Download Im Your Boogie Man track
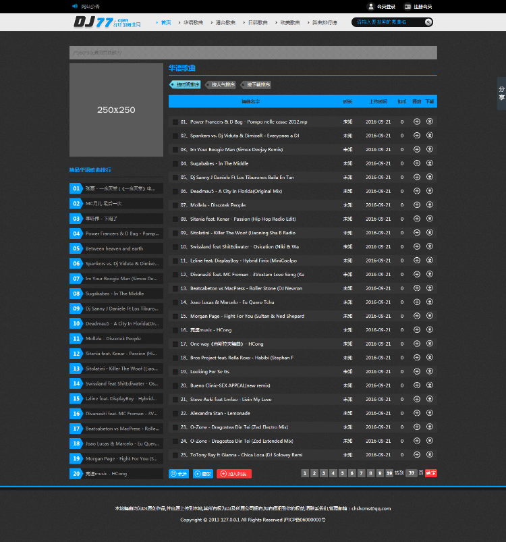506x542 pixels. pos(430,149)
